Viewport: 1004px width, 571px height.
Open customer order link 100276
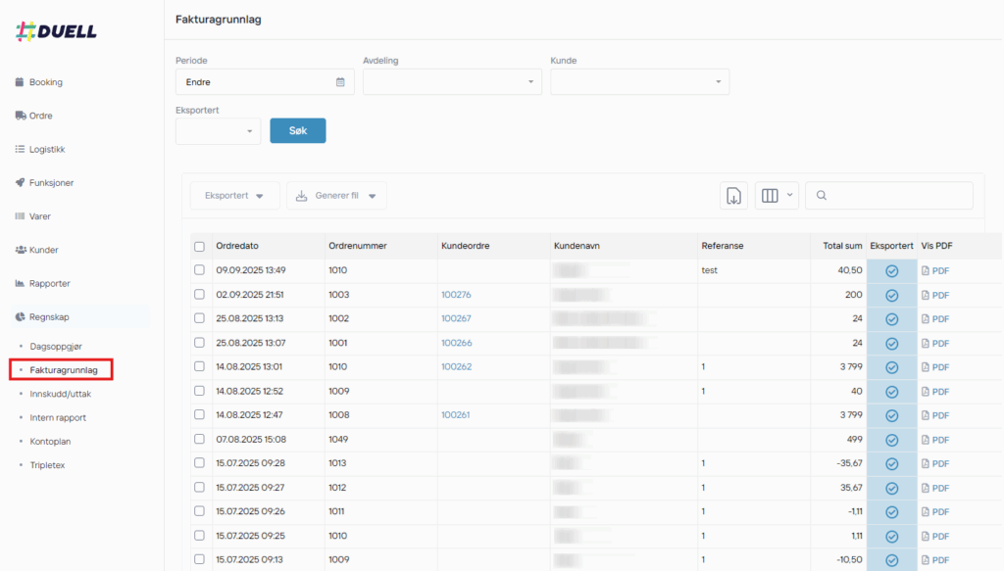(456, 295)
